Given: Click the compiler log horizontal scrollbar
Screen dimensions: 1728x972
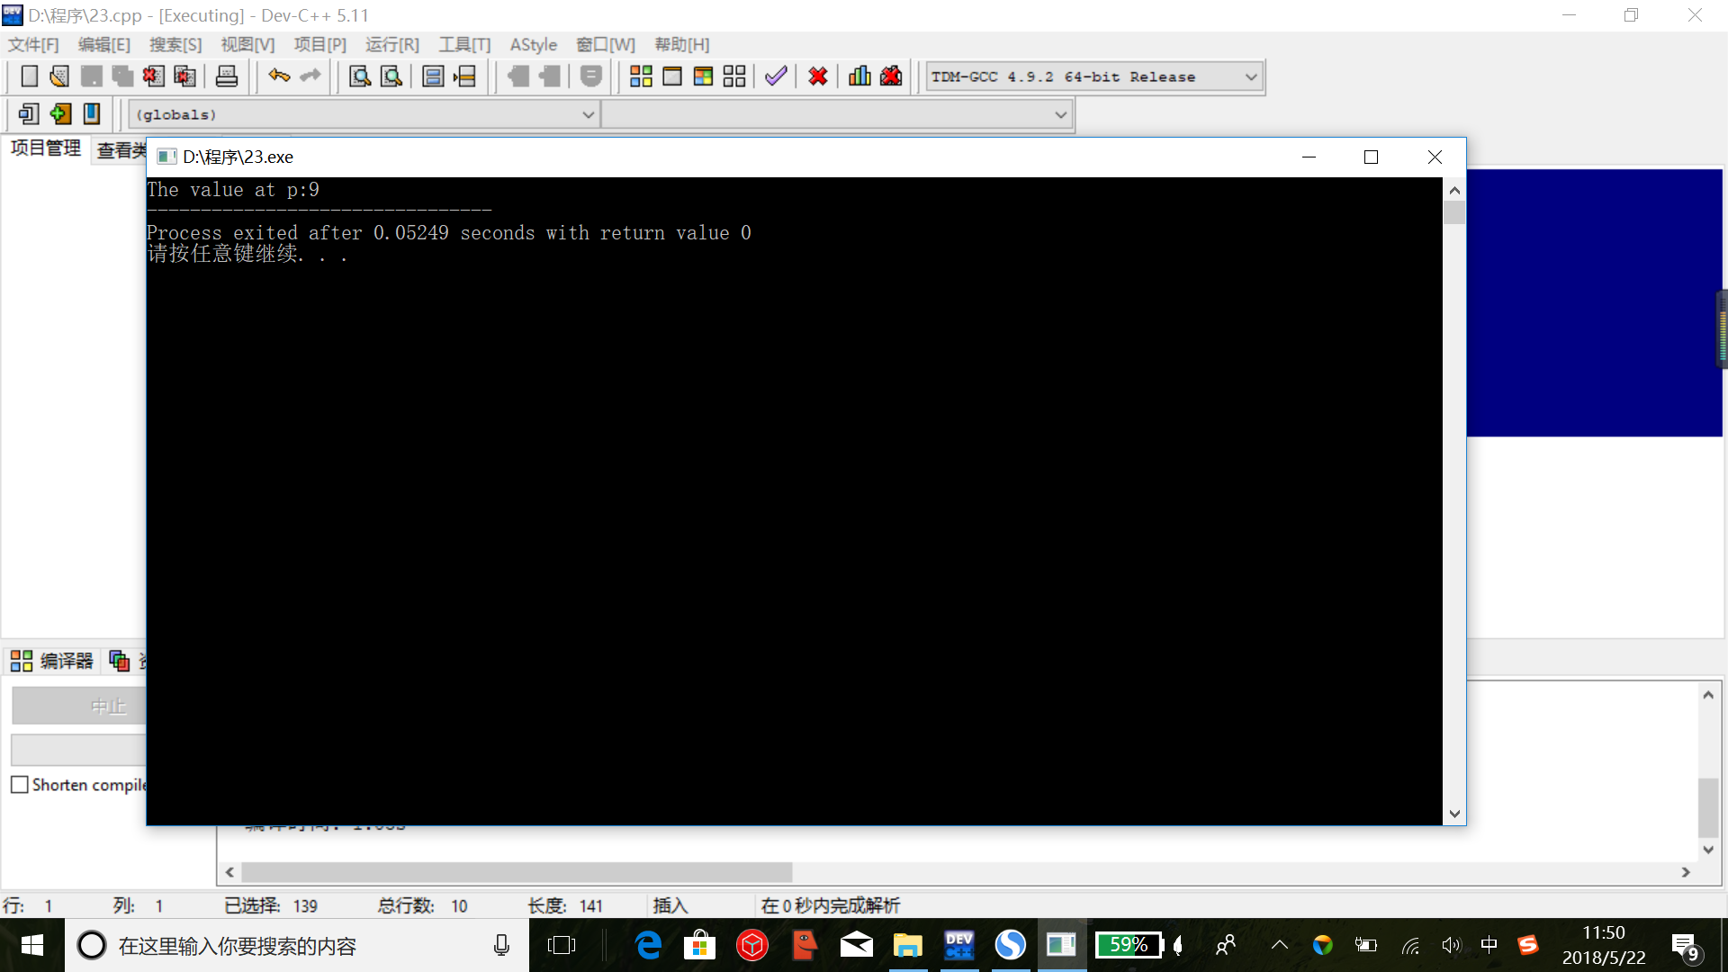Looking at the screenshot, I should (517, 872).
